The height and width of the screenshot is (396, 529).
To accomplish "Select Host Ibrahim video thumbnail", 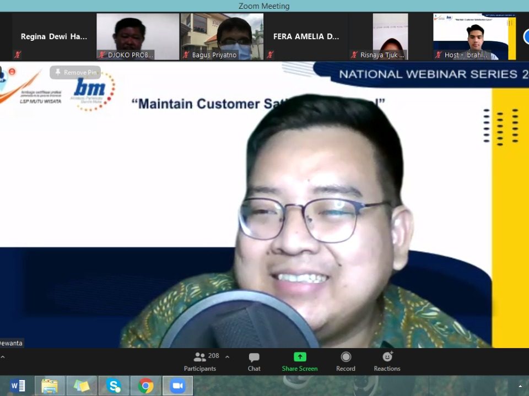I will pos(474,36).
